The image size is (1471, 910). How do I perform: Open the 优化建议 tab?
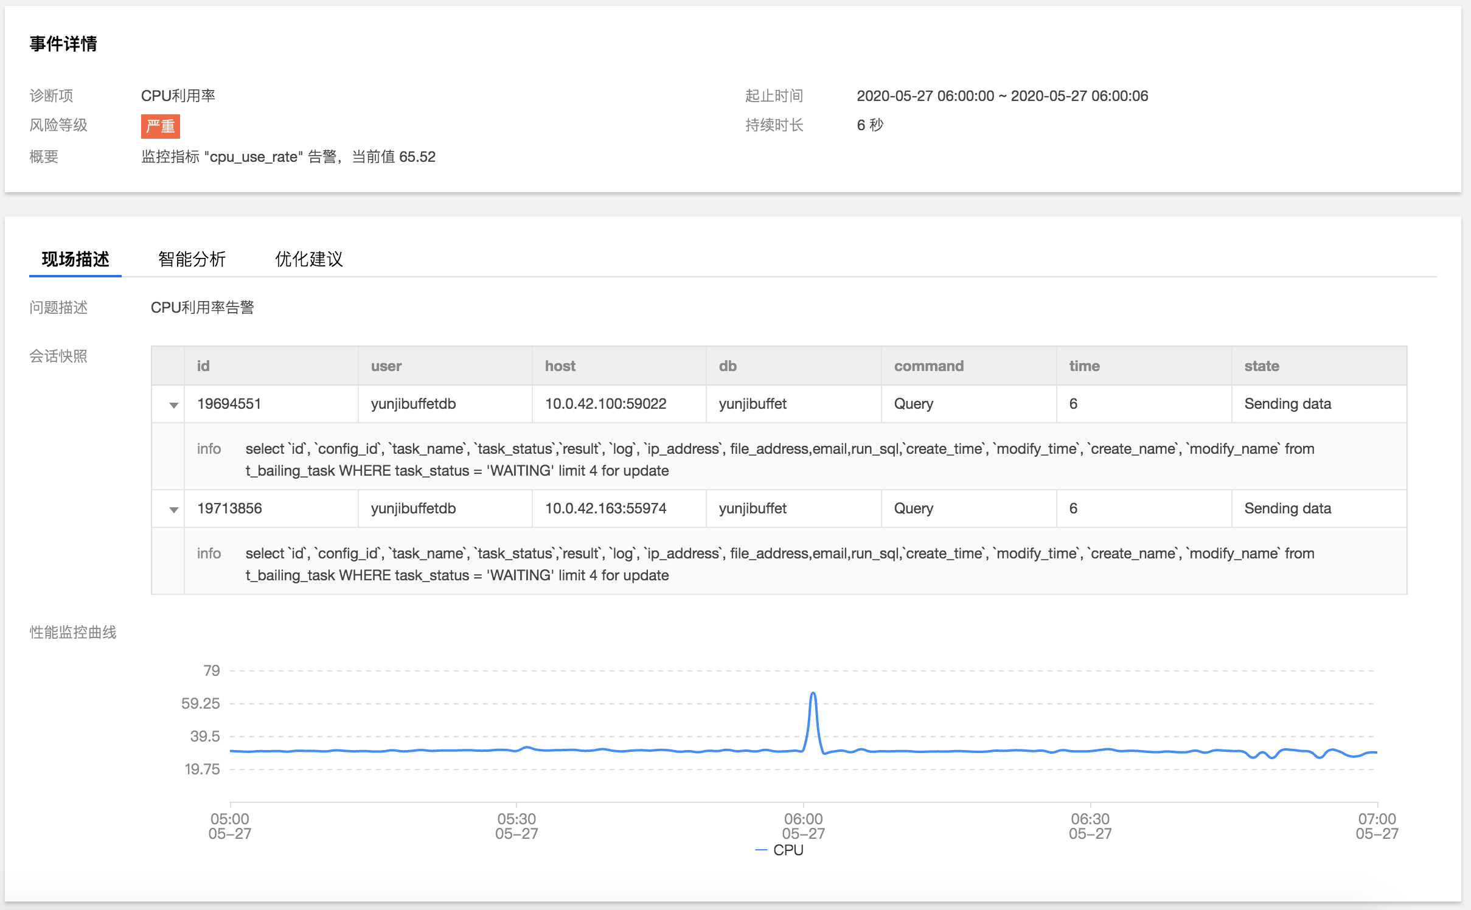[308, 259]
